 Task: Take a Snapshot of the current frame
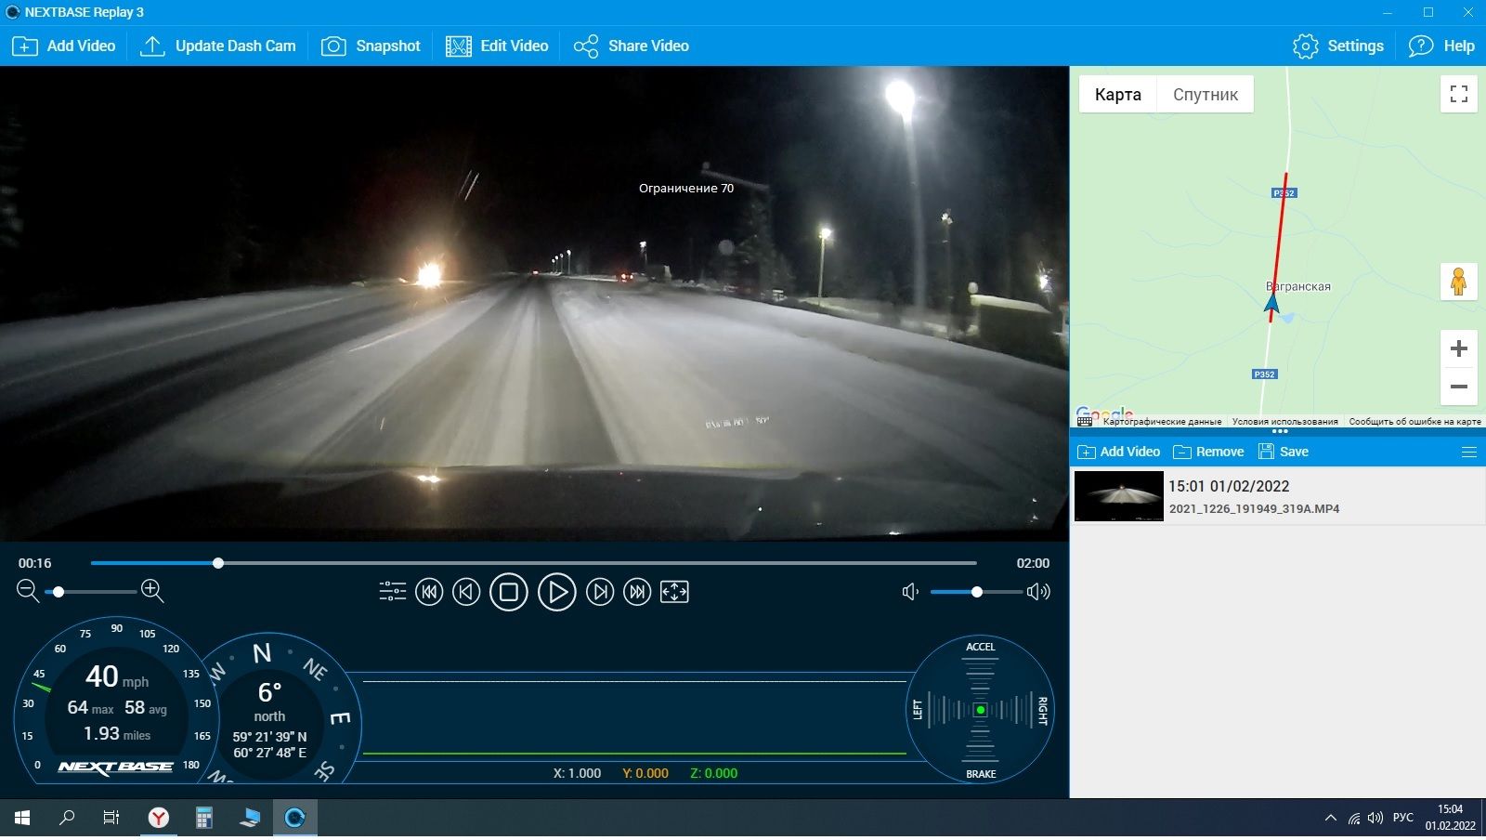click(371, 46)
